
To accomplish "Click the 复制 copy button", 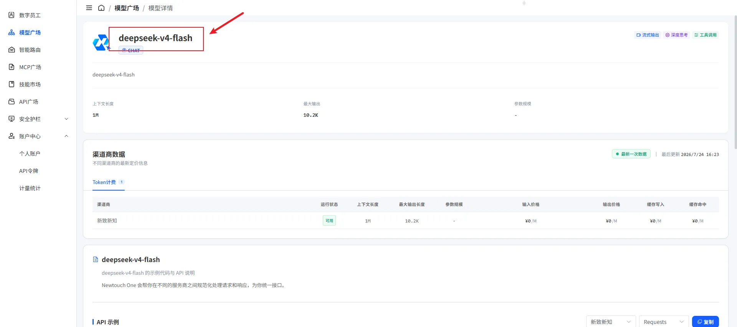I will pyautogui.click(x=706, y=322).
